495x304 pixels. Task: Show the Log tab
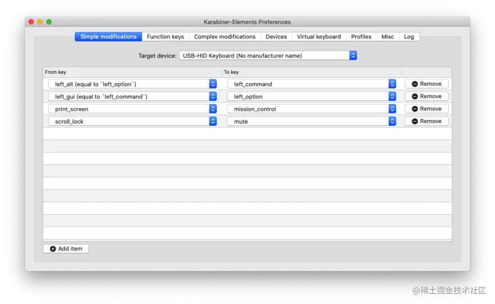(x=409, y=37)
